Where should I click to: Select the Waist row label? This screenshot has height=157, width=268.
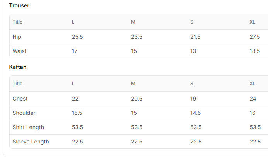click(19, 51)
